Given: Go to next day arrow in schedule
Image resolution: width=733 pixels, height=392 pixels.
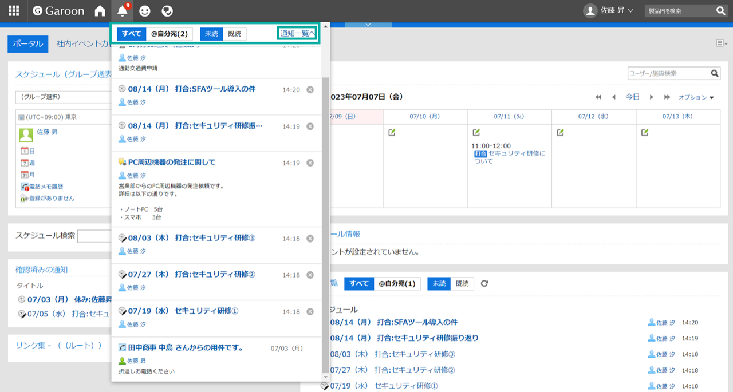Looking at the screenshot, I should [x=651, y=97].
